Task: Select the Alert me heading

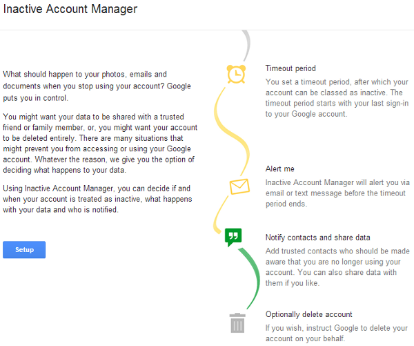Action: pyautogui.click(x=280, y=169)
